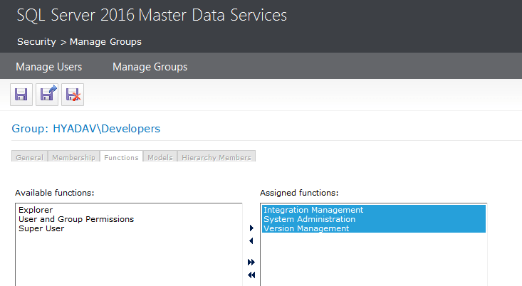Select System Administration in Assigned functions
Screen dimensions: 522x286
tap(374, 219)
